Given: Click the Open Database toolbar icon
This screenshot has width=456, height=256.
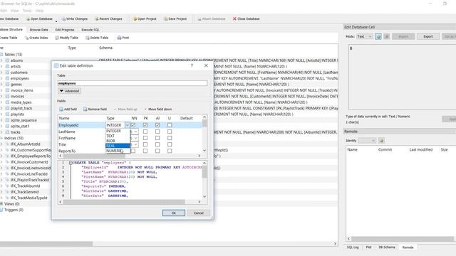Looking at the screenshot, I should 28,19.
